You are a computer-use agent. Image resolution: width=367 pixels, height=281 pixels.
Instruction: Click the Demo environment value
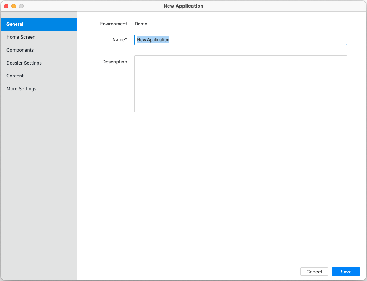[141, 24]
